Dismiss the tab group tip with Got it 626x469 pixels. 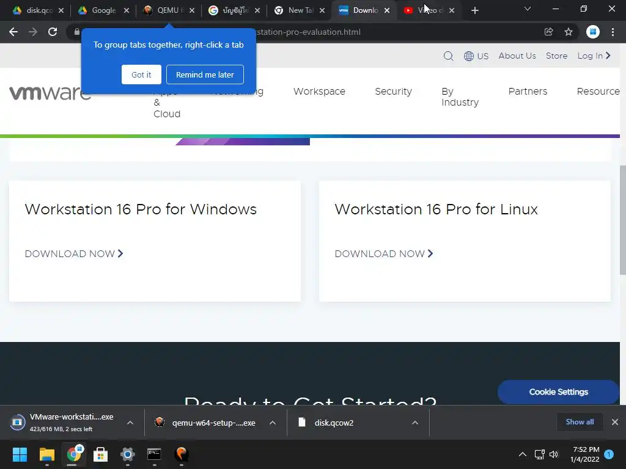(141, 75)
